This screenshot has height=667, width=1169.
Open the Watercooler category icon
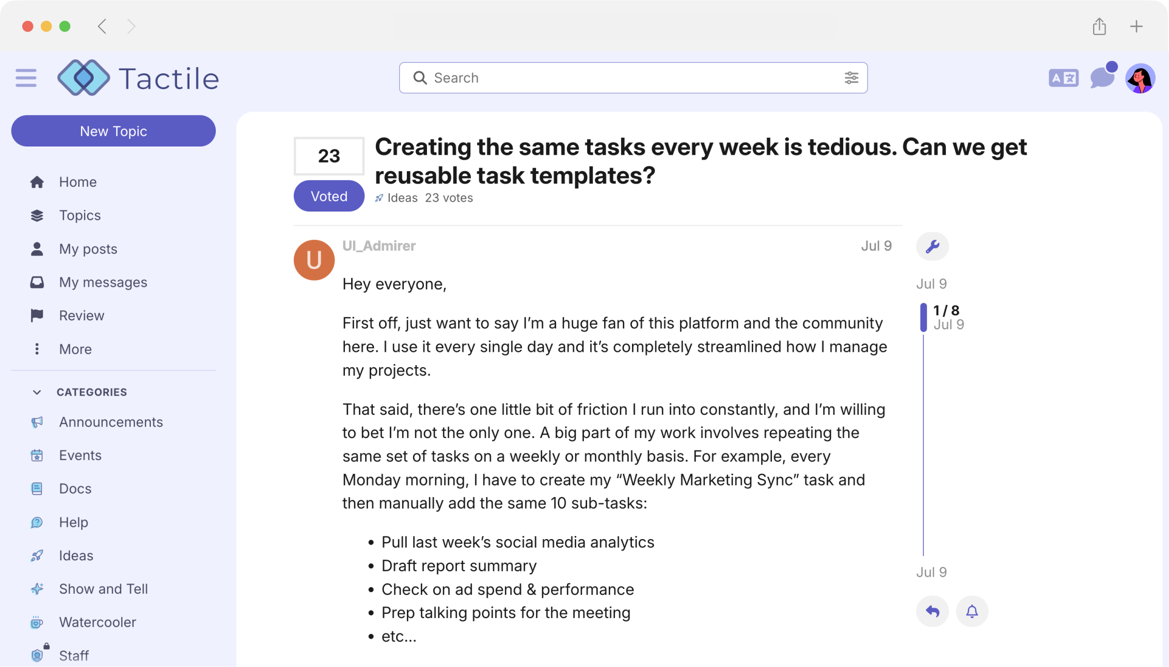[x=37, y=622]
